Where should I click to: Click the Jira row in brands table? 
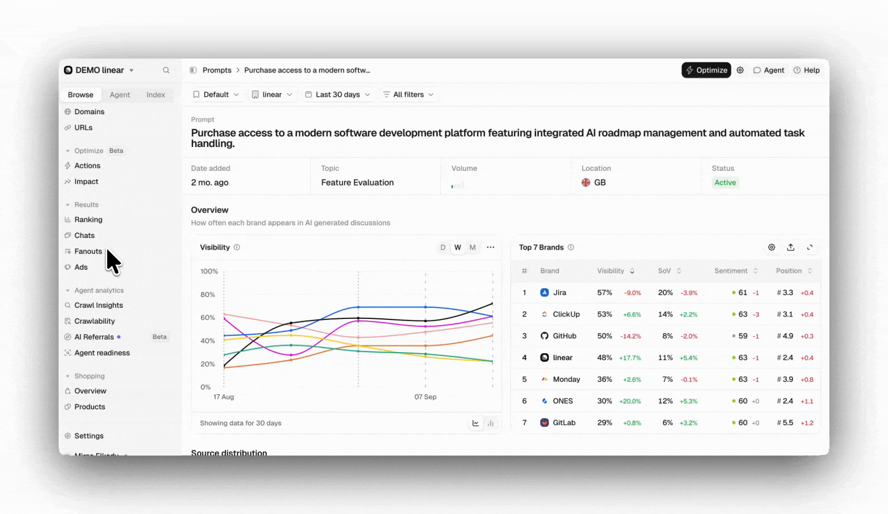click(666, 293)
